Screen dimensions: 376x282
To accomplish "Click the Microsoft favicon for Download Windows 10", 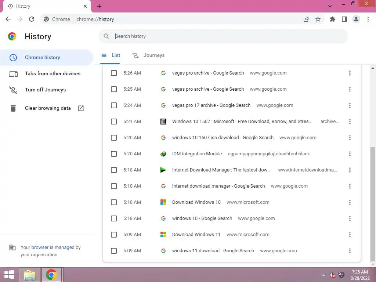I will pos(163,202).
